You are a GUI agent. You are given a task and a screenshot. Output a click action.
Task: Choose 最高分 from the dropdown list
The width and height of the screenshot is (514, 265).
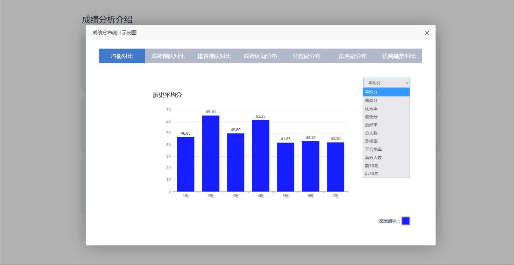[386, 100]
